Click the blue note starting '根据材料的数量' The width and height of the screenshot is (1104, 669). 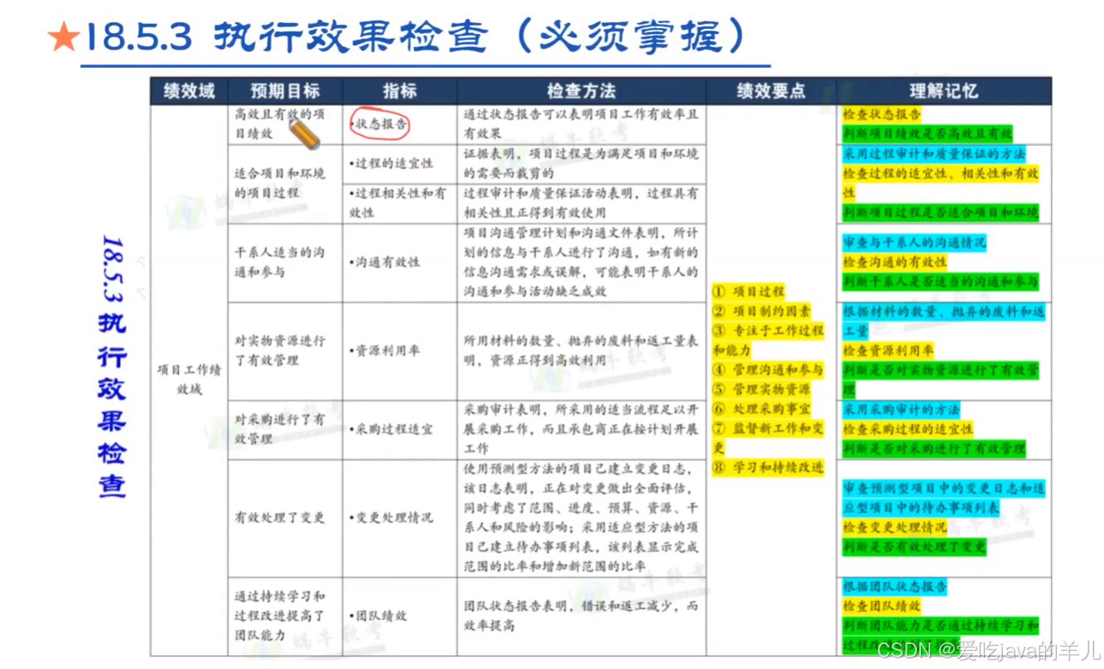pos(943,321)
